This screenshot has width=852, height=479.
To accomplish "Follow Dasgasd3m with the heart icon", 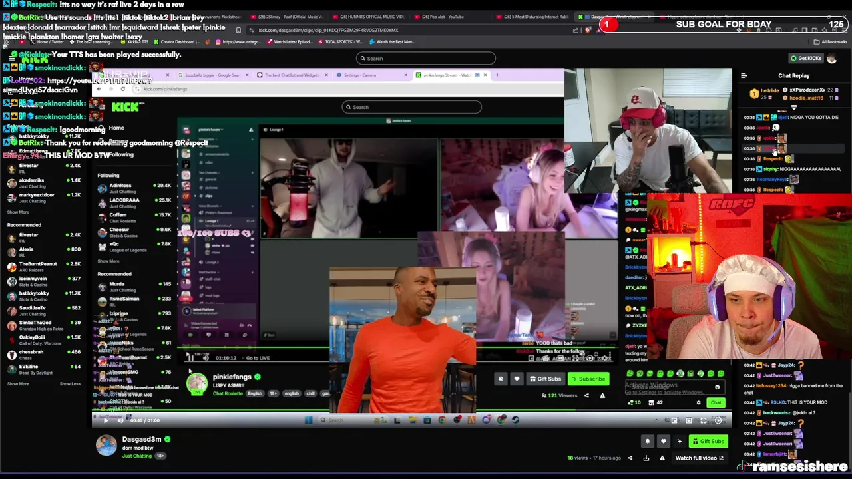I will pos(663,441).
